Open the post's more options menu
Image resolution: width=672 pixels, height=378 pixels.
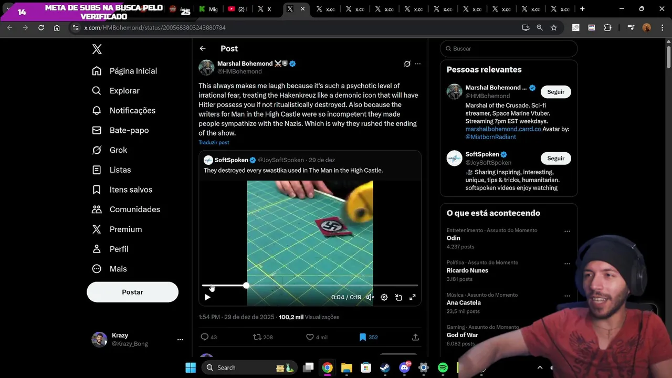click(418, 64)
